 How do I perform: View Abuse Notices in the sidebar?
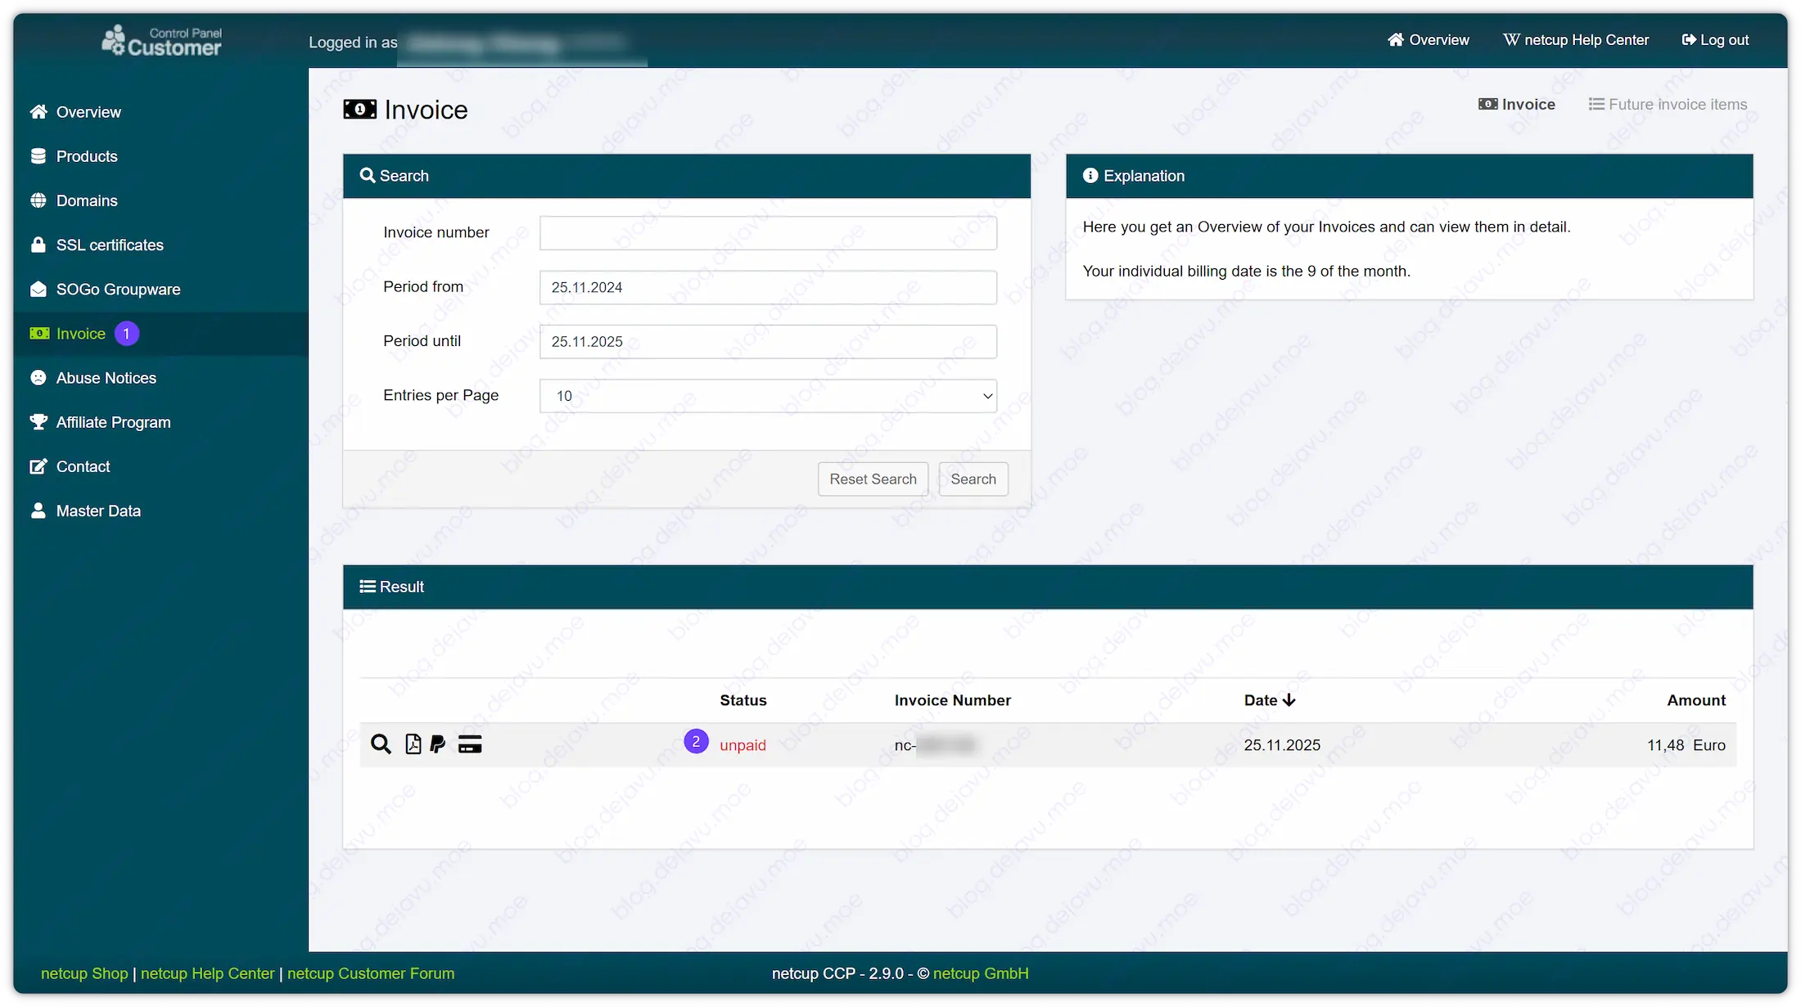coord(106,377)
